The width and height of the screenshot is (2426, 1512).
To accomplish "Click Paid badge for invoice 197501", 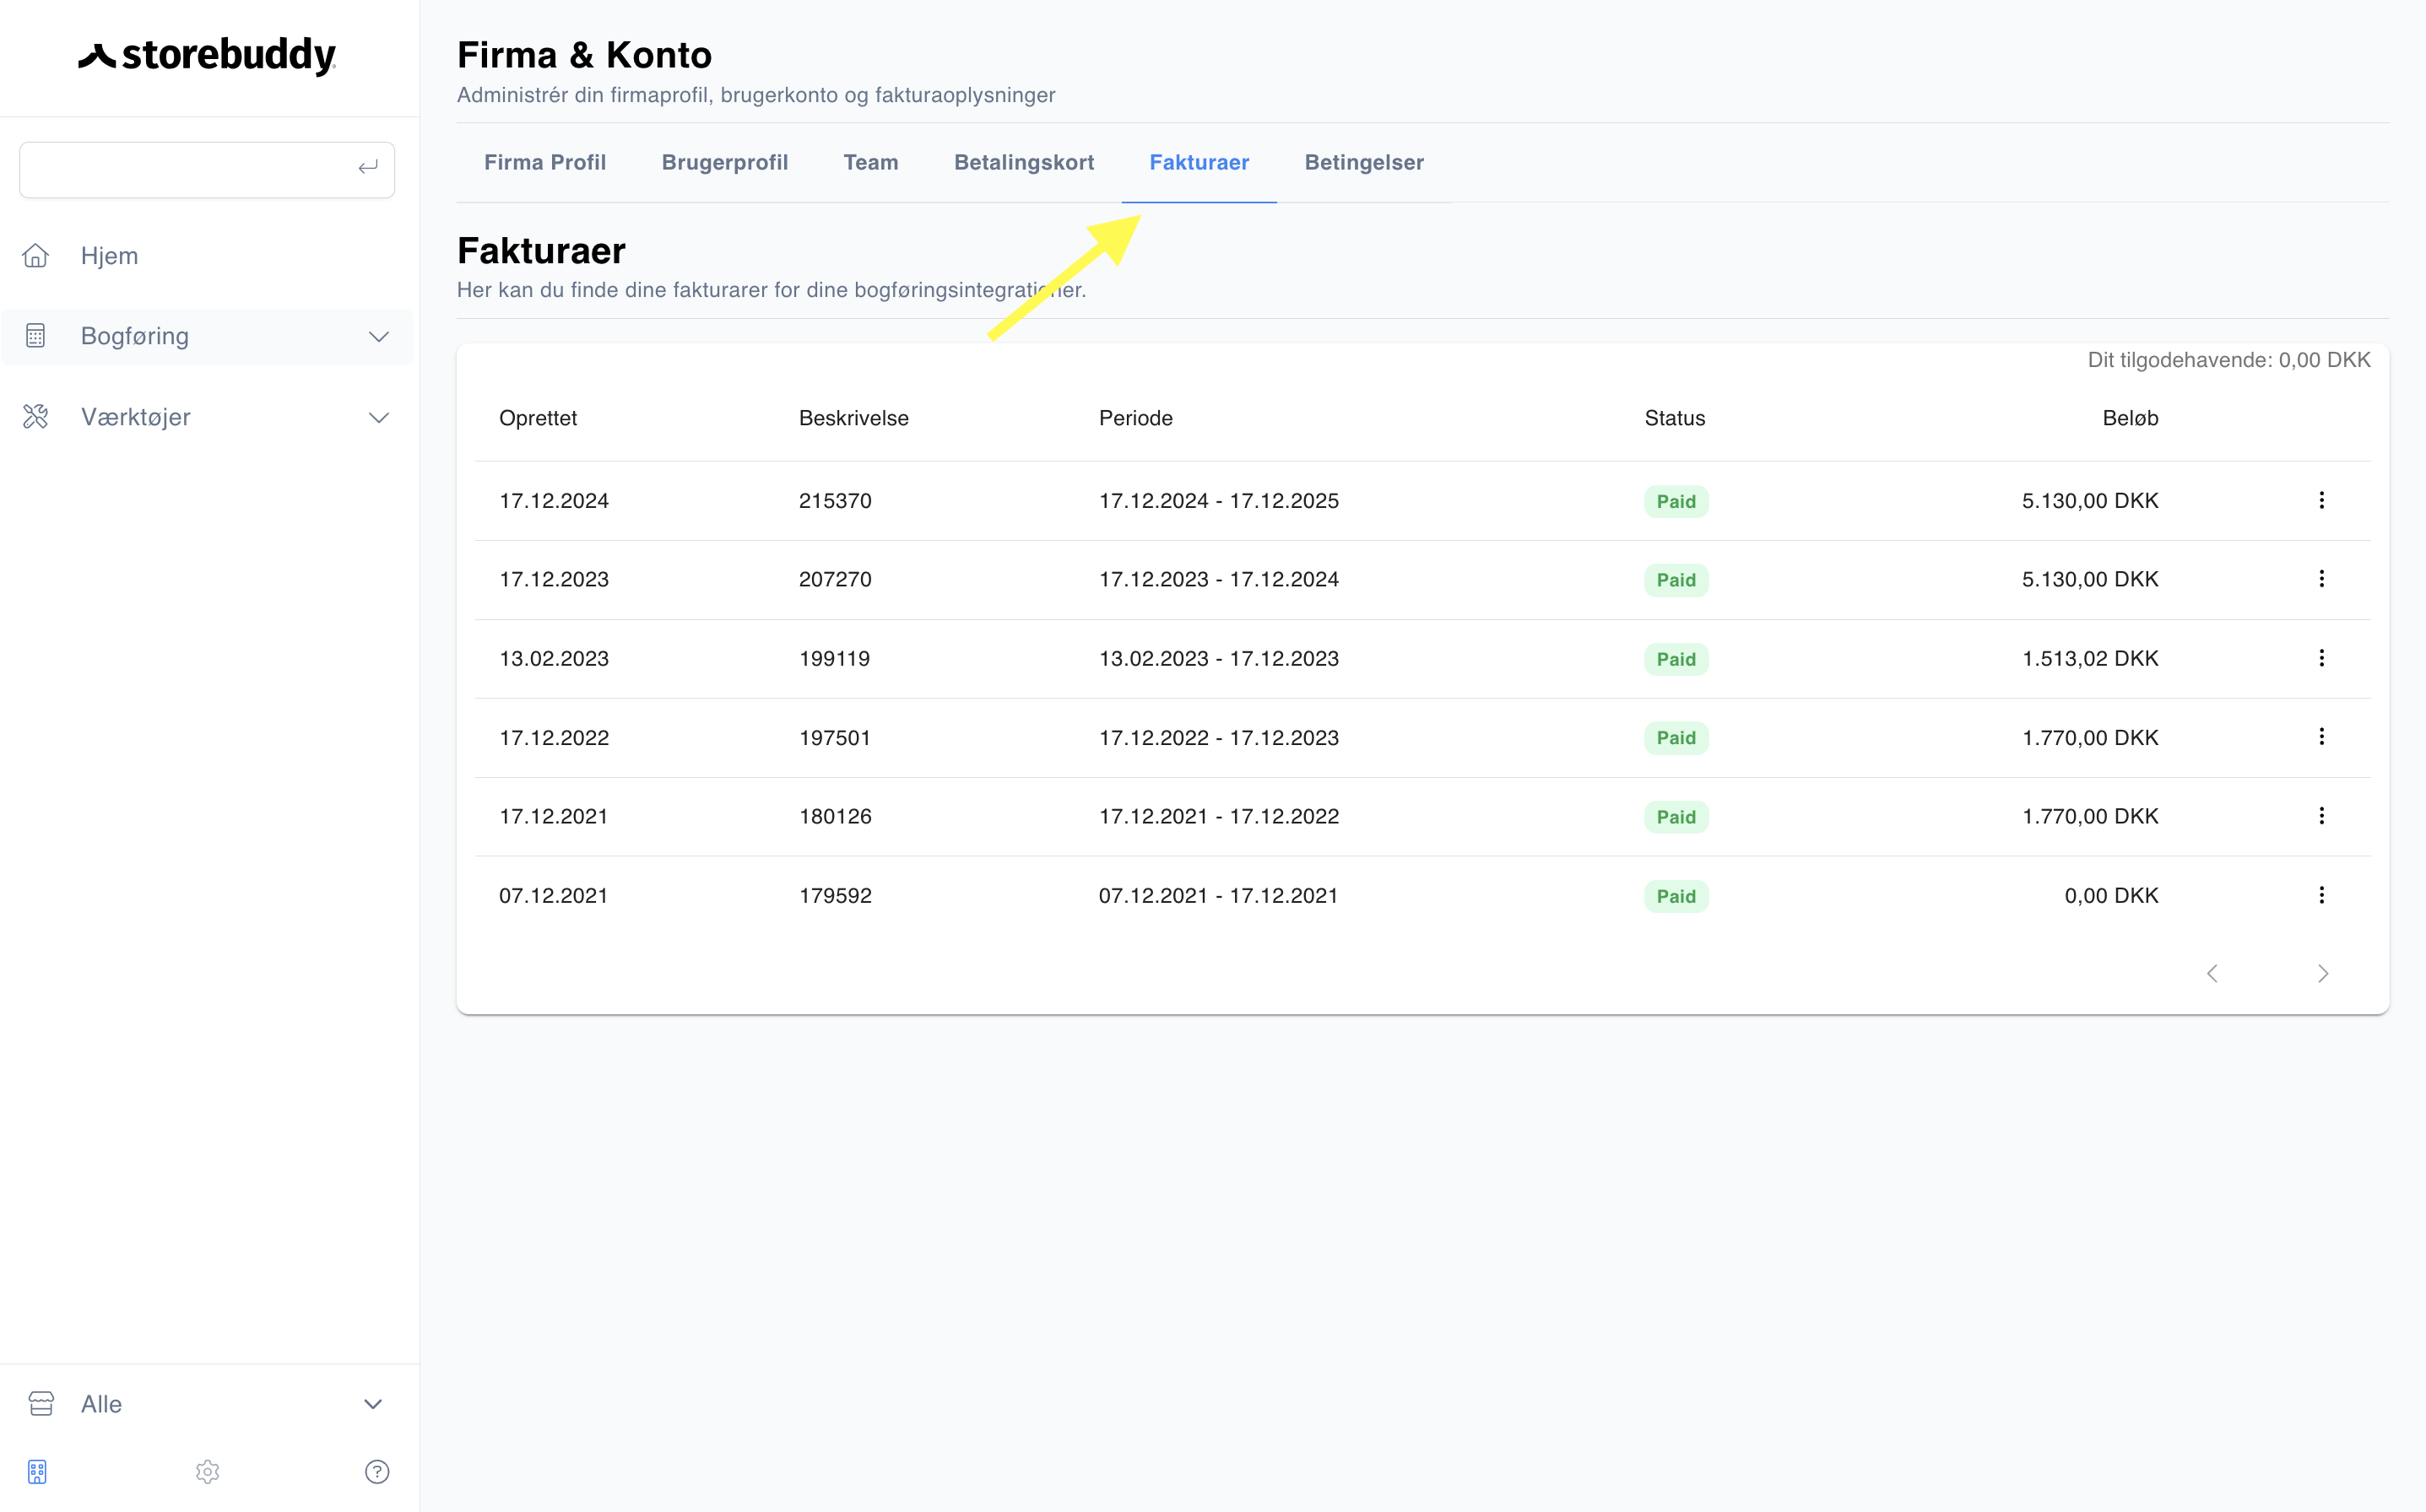I will pyautogui.click(x=1676, y=738).
